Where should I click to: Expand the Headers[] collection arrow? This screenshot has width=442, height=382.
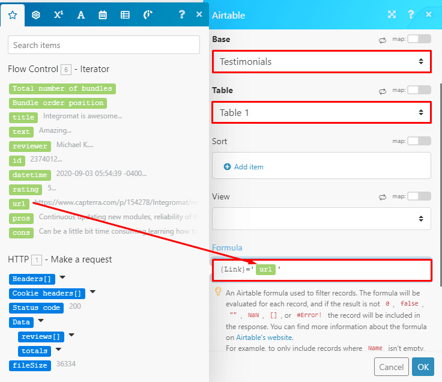coord(62,277)
